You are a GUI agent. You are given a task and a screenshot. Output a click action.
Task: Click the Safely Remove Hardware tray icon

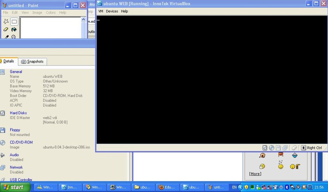293,187
